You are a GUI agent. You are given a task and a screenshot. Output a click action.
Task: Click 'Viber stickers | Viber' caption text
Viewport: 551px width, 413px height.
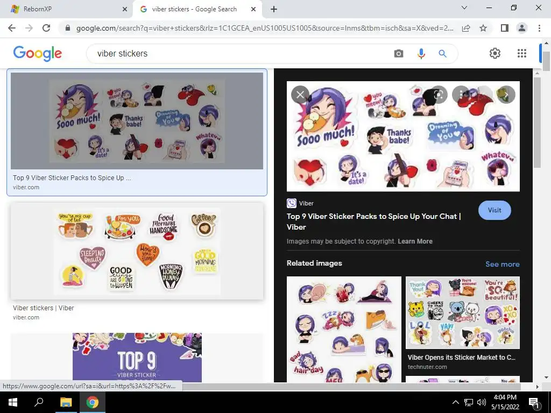(43, 308)
